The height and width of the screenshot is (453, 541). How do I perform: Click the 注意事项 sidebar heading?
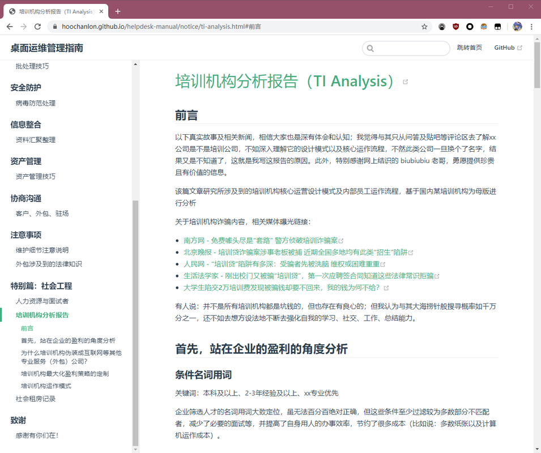26,235
